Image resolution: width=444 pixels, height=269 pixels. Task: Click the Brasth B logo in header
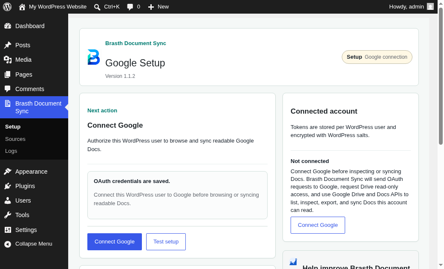[x=94, y=57]
